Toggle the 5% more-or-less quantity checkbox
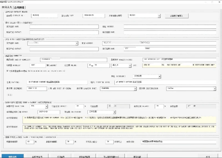222x158 pixels. [x=7, y=71]
